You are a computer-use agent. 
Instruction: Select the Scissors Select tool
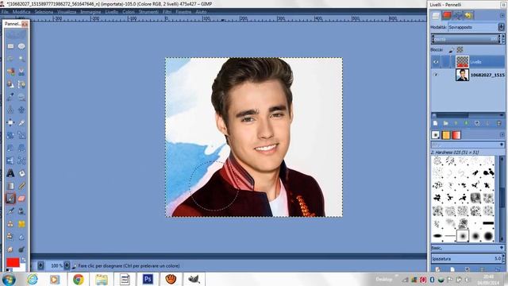(21, 71)
